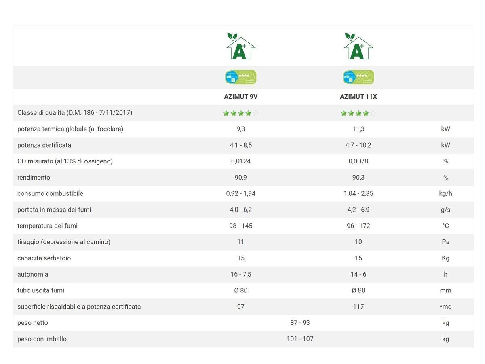Select the kg/h unit cell

(x=445, y=194)
